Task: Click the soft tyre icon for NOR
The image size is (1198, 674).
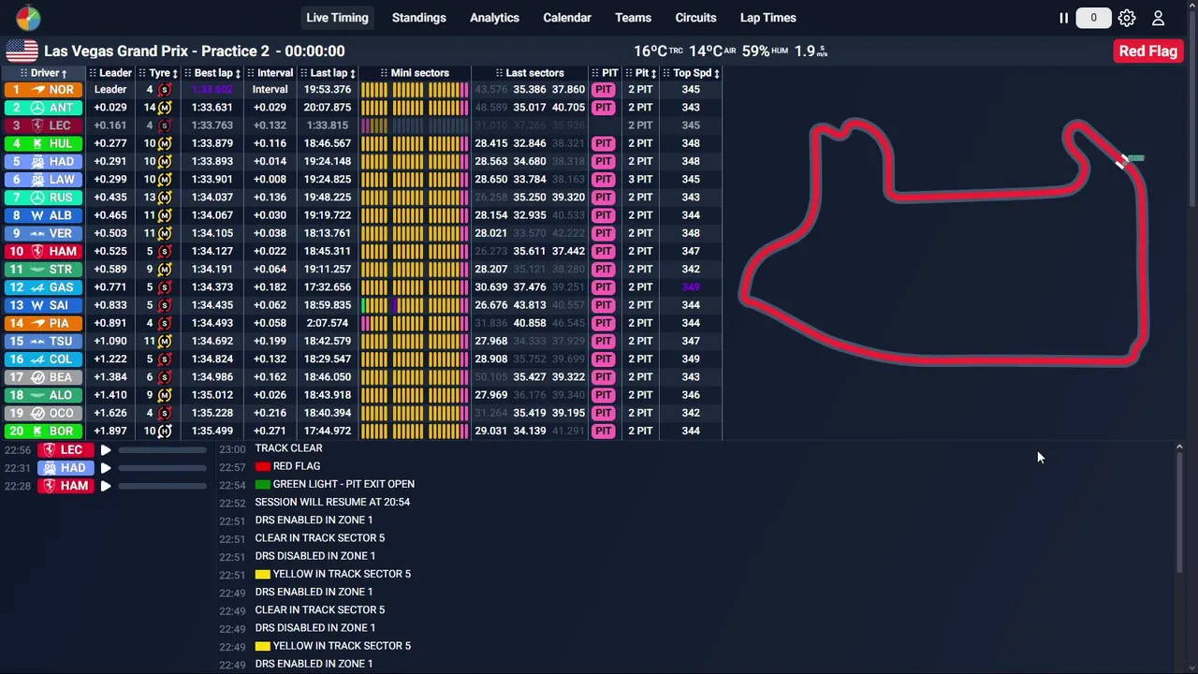Action: pos(165,90)
